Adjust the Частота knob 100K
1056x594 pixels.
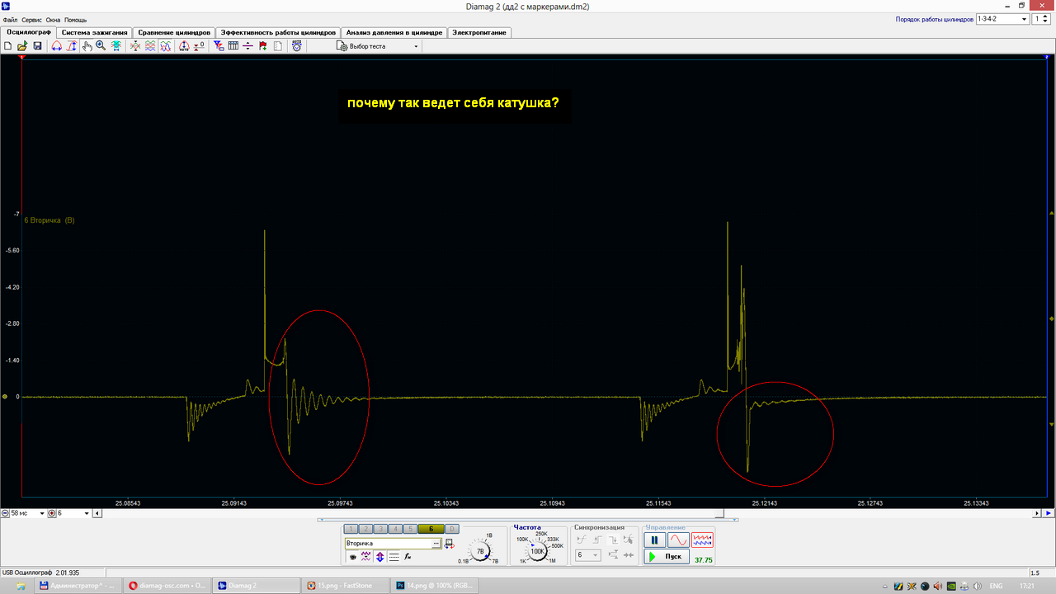click(x=537, y=551)
